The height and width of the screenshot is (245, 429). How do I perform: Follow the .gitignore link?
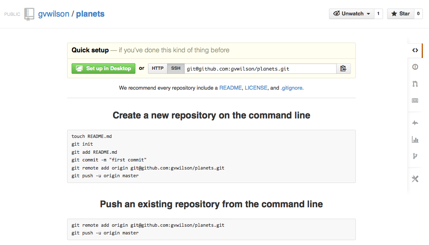click(292, 88)
